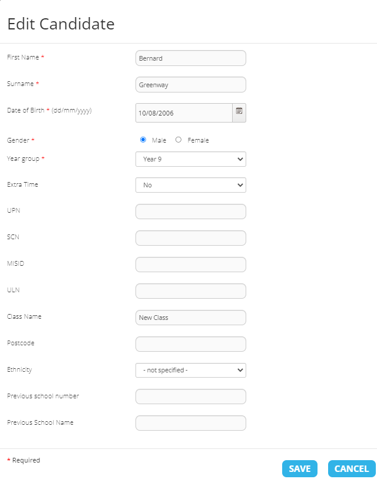The image size is (377, 479).
Task: Click the Date of Birth text field
Action: point(183,113)
